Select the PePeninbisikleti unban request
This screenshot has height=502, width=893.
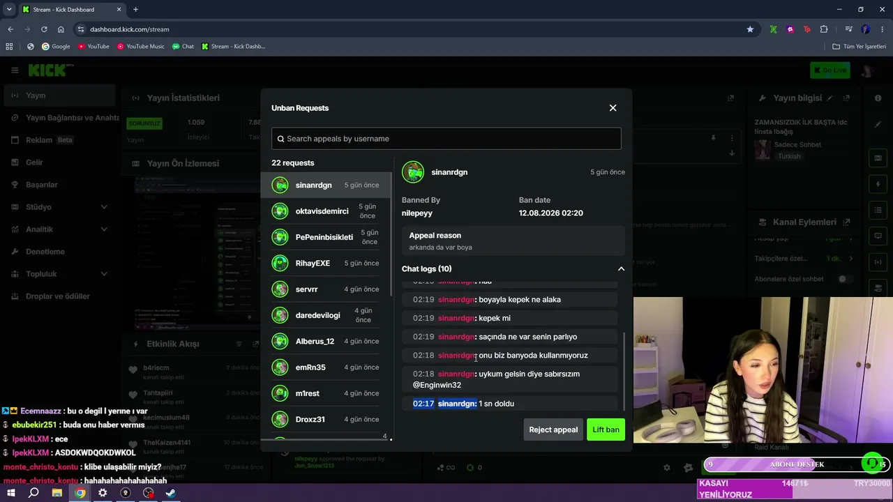point(327,237)
